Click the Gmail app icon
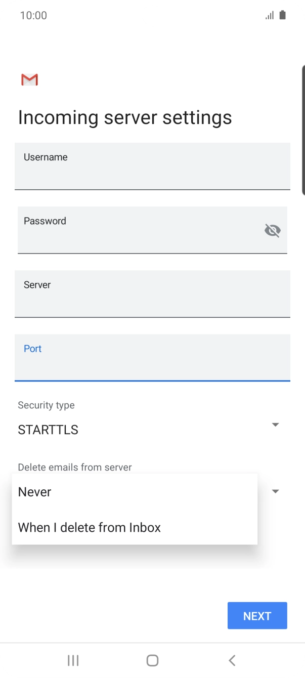The height and width of the screenshot is (678, 305). (29, 79)
